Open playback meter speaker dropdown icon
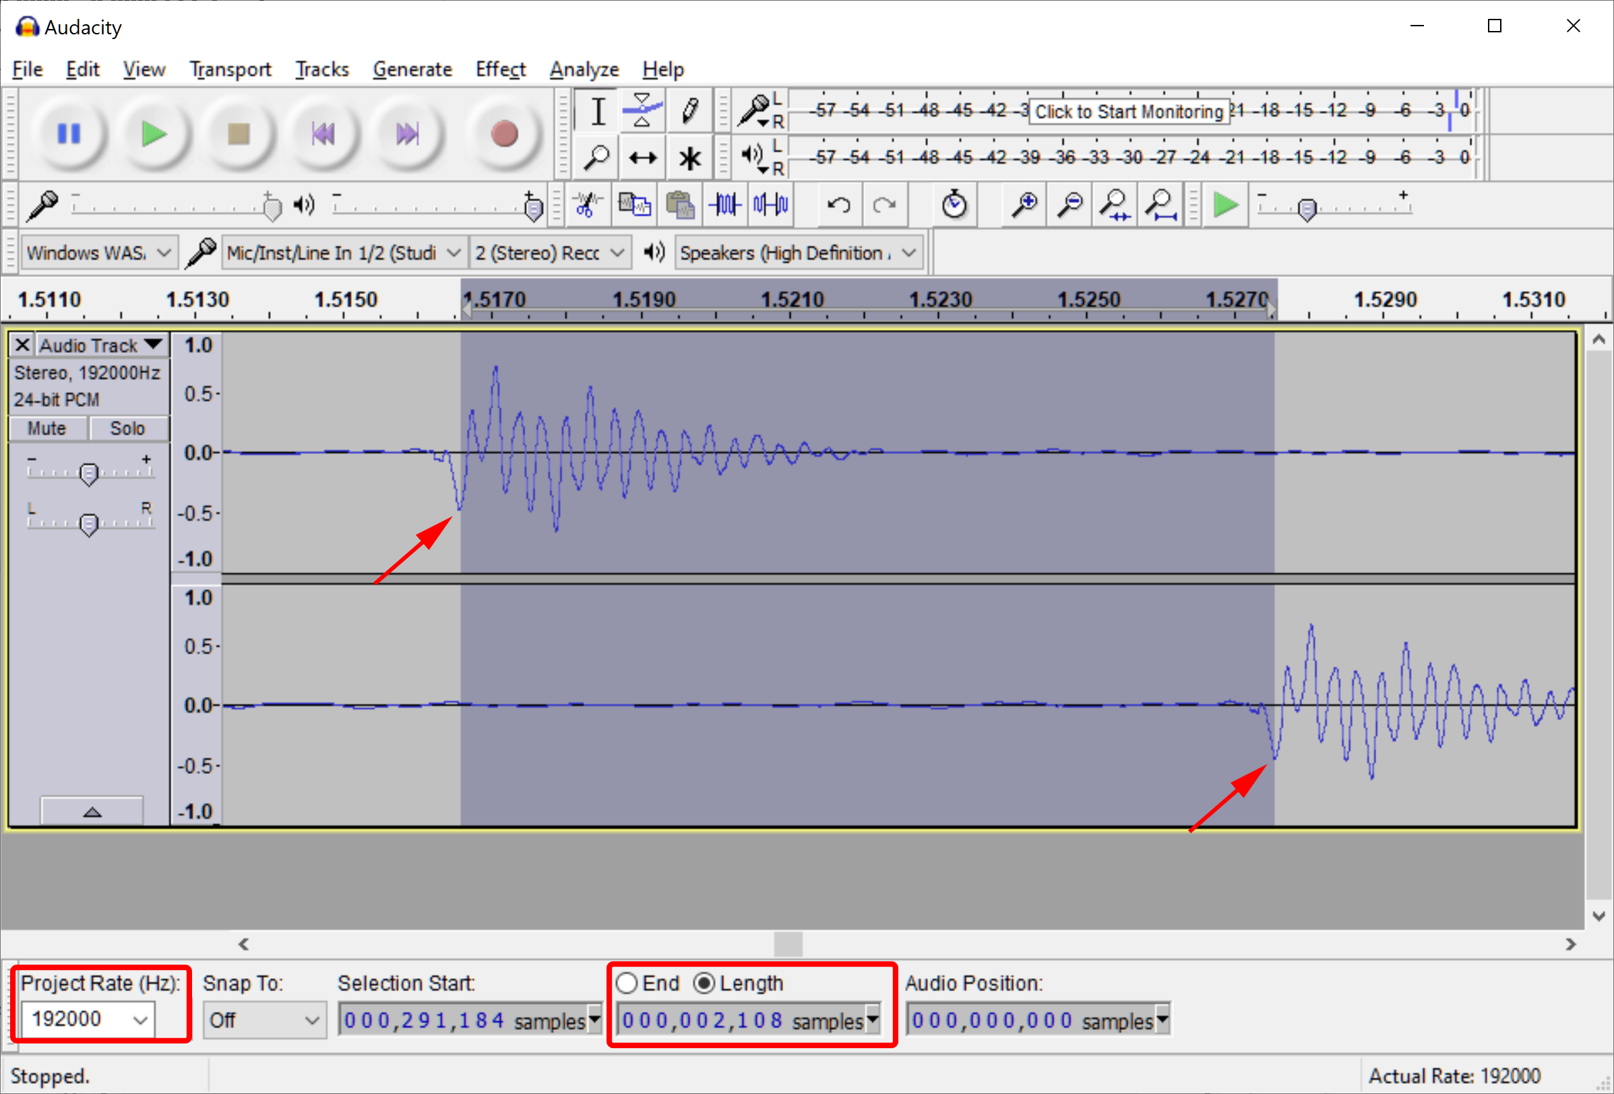The image size is (1614, 1094). point(754,158)
